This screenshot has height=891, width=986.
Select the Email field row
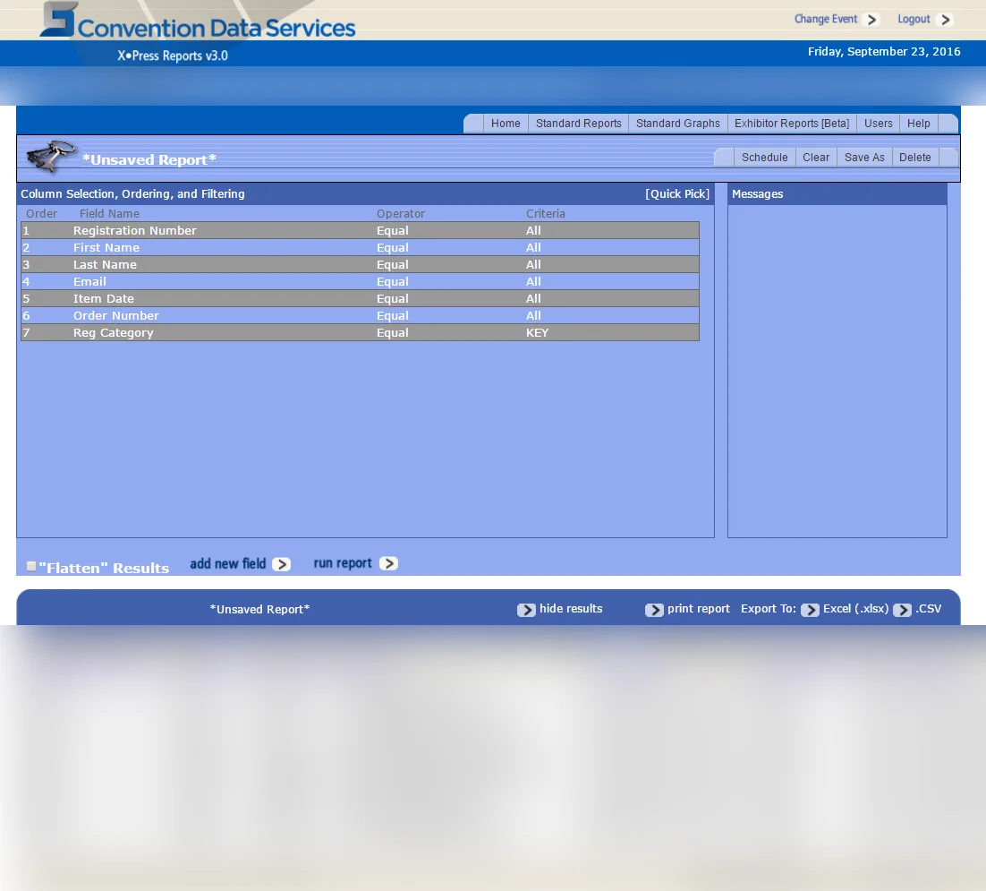coord(360,282)
